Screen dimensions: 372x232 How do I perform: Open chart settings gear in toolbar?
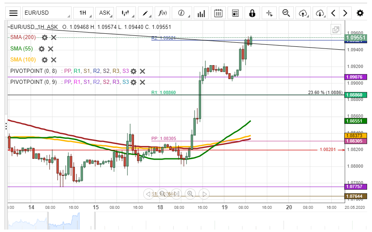[x=360, y=13]
